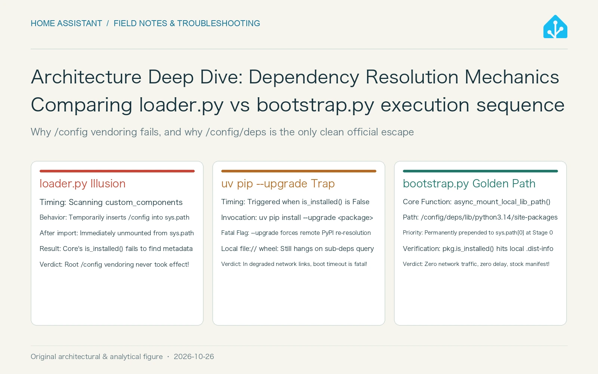
Task: Click the subtitle about /config vendoring failing
Action: tap(222, 132)
